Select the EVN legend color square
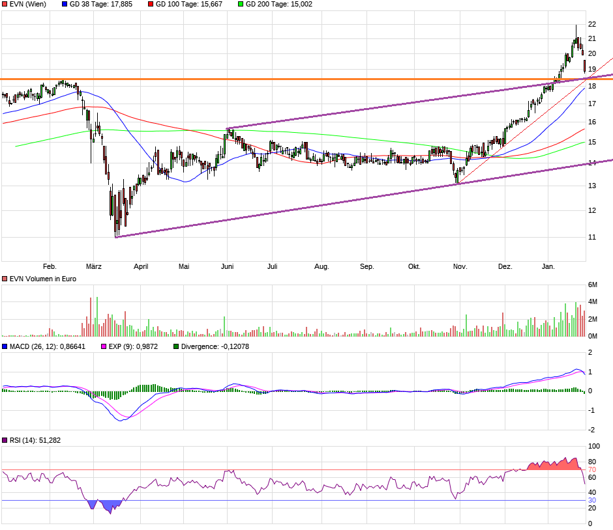613x530 pixels. (5, 4)
